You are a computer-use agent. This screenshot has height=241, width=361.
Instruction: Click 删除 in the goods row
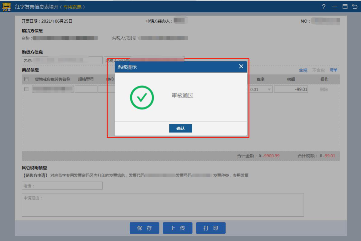pyautogui.click(x=324, y=89)
